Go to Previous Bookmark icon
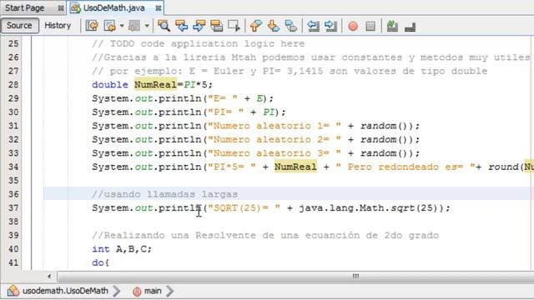This screenshot has width=534, height=300. pyautogui.click(x=256, y=26)
